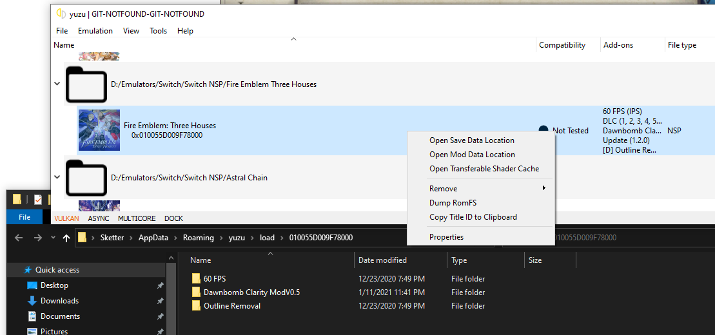Go back in File Explorer

click(x=19, y=238)
